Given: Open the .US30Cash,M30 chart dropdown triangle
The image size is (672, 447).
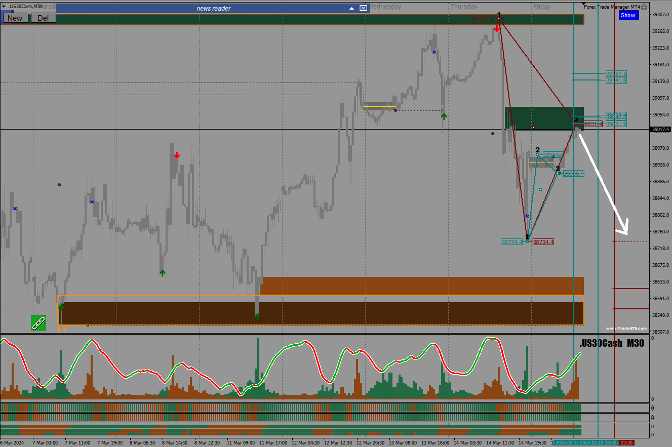Looking at the screenshot, I should pos(4,6).
